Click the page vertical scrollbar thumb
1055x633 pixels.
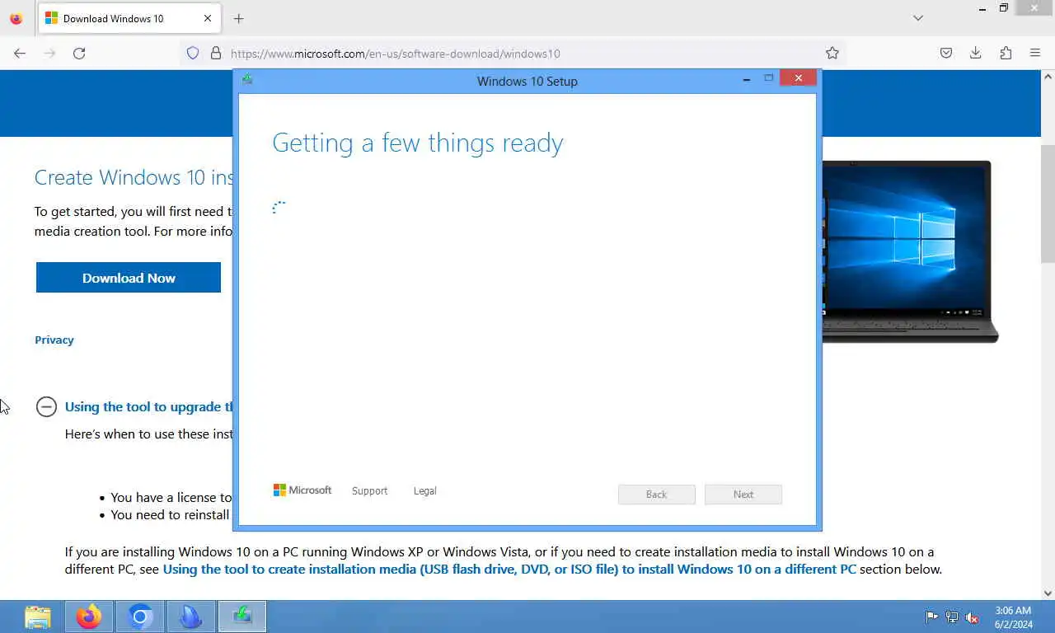pyautogui.click(x=1048, y=203)
